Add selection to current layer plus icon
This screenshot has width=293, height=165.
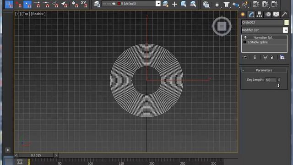174,4
